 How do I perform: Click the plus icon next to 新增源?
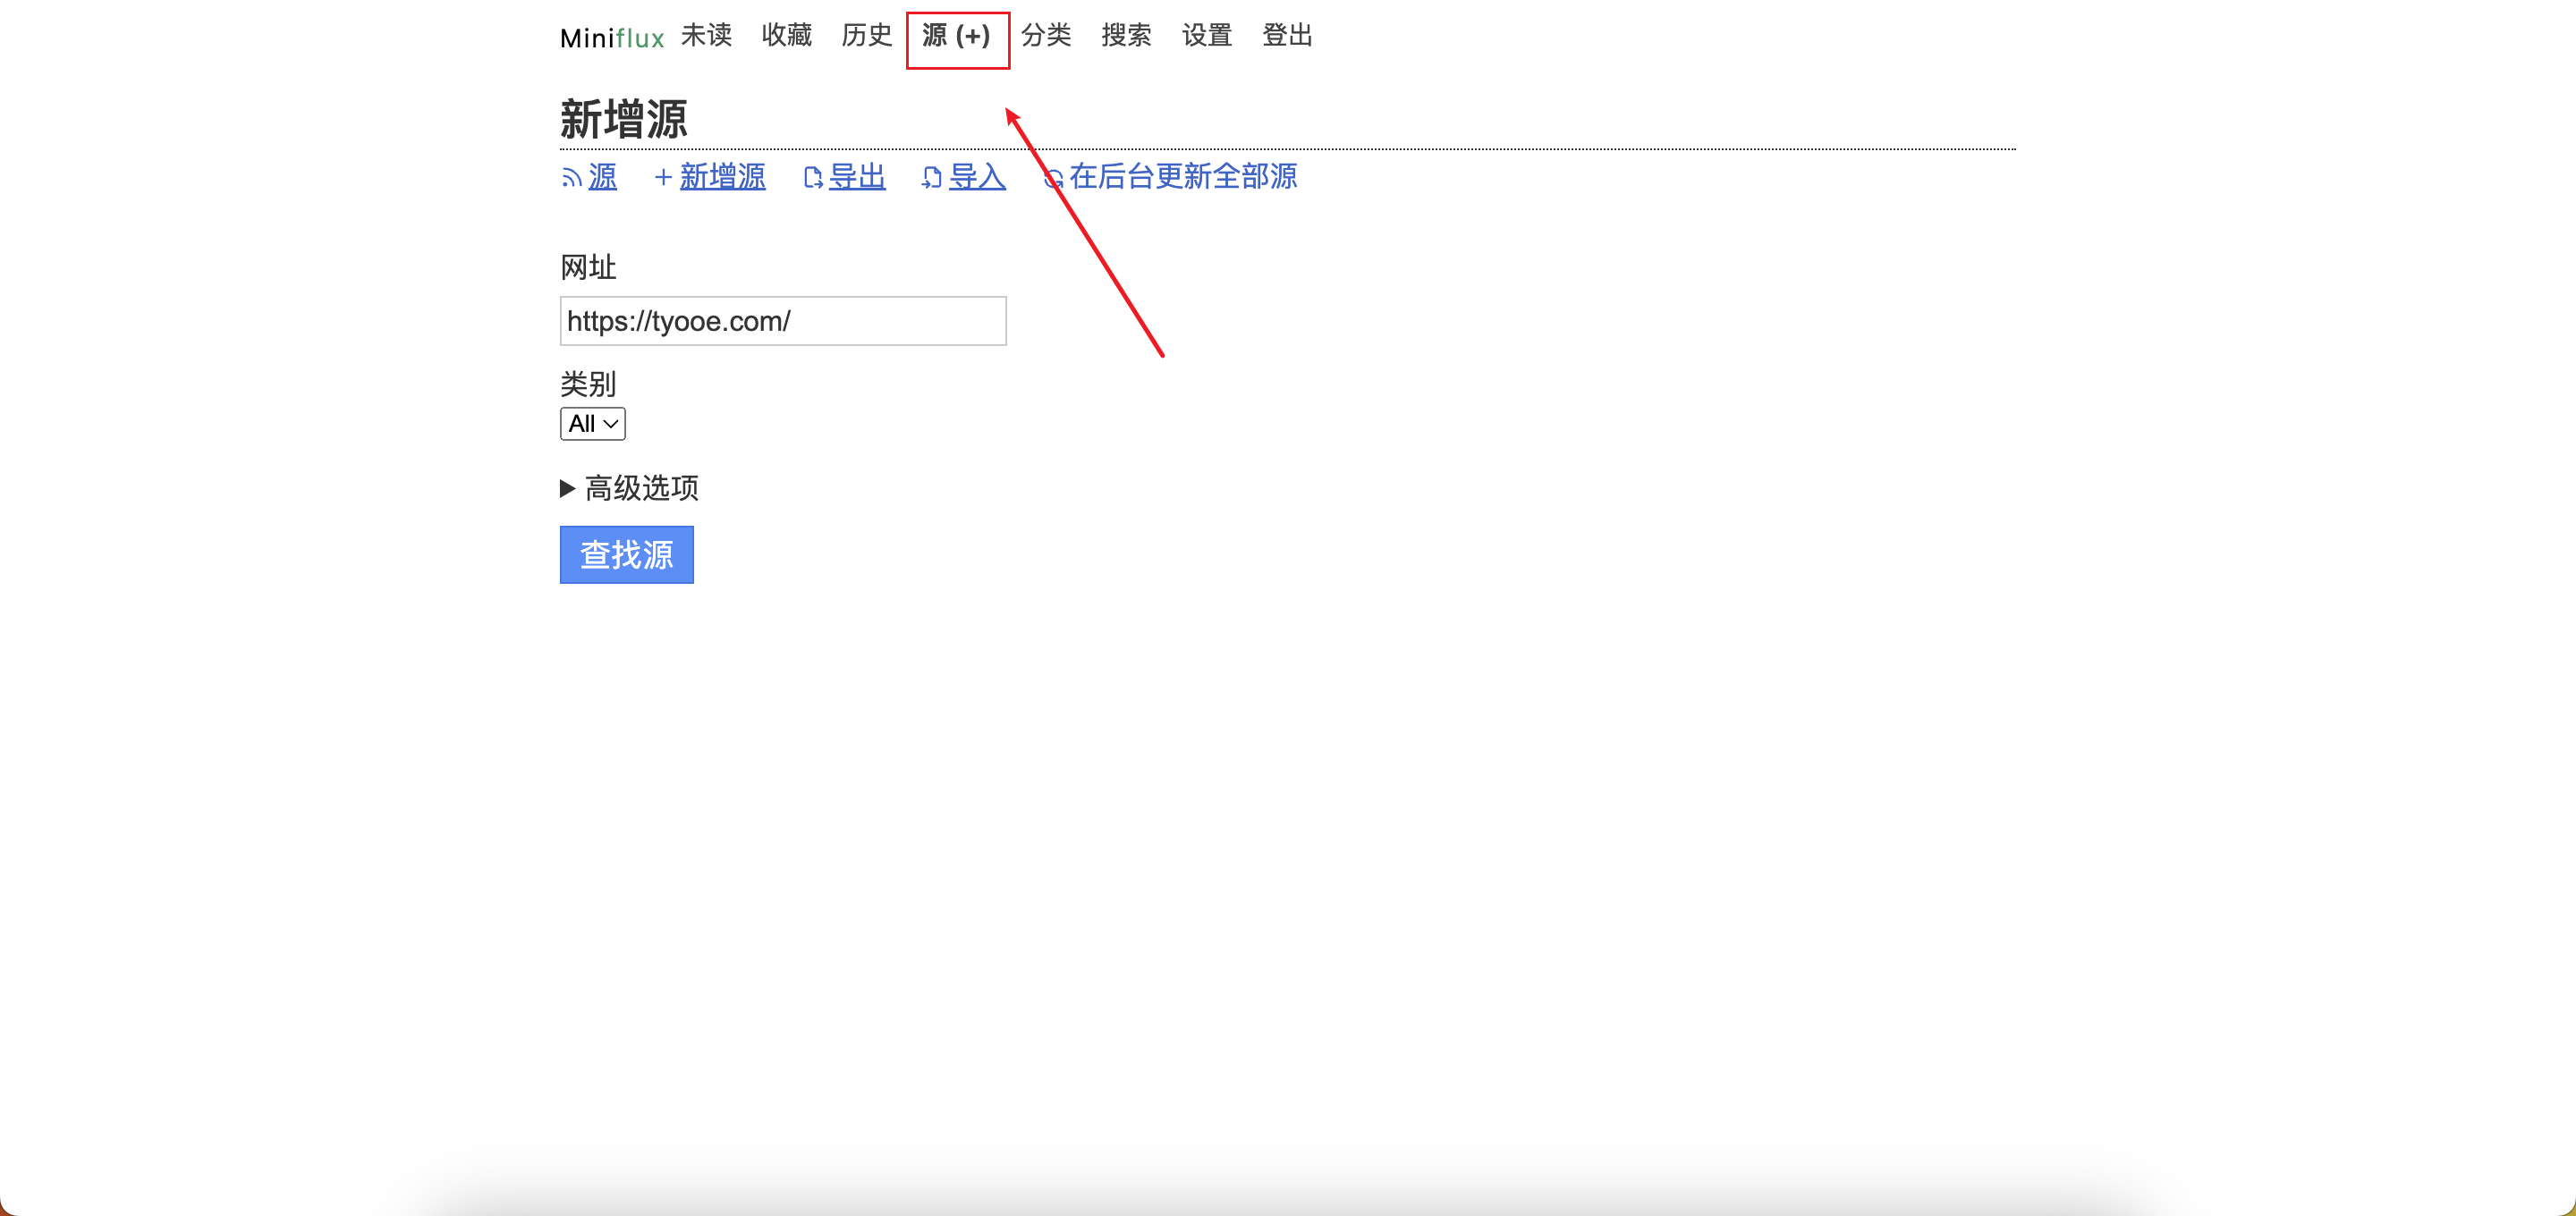point(663,177)
